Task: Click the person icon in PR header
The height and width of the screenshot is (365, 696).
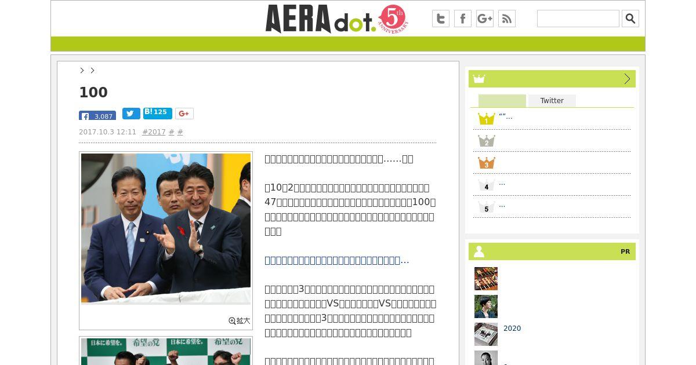Action: (479, 251)
